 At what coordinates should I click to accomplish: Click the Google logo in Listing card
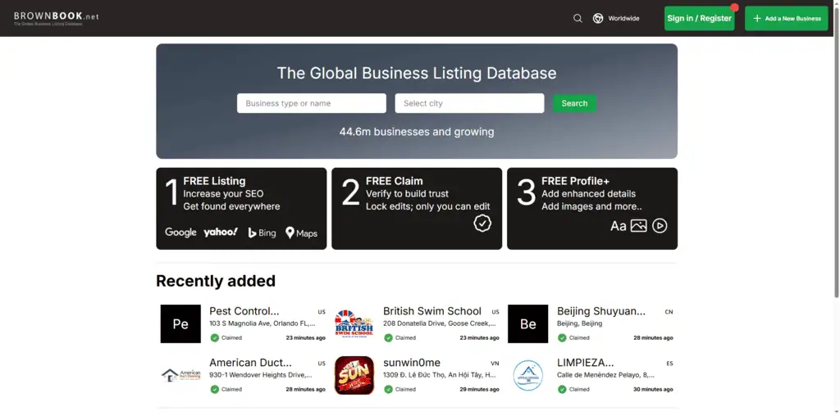coord(180,233)
